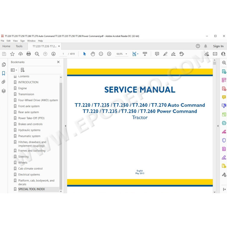Click the rotate page icon

coord(182,54)
